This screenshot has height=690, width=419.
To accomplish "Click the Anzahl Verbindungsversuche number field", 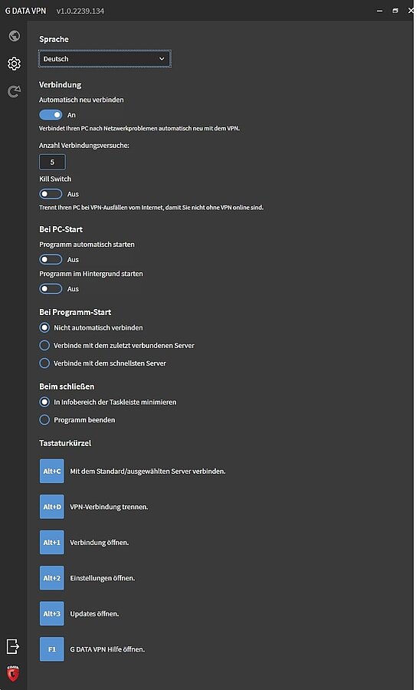I will 52,162.
